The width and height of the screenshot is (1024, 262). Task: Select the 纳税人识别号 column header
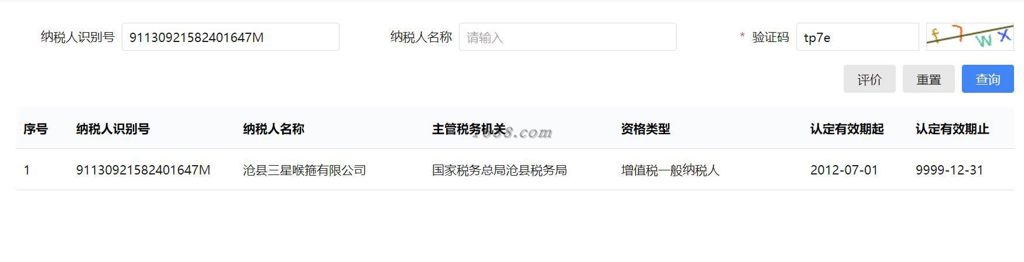pos(113,129)
